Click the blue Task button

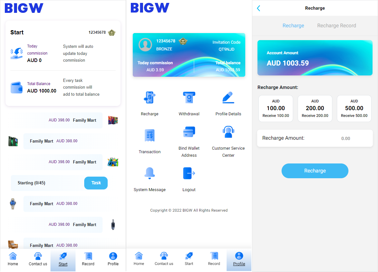(x=96, y=183)
